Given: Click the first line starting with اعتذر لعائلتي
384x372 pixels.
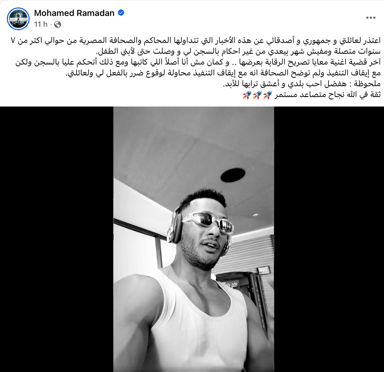Looking at the screenshot, I should pos(196,41).
